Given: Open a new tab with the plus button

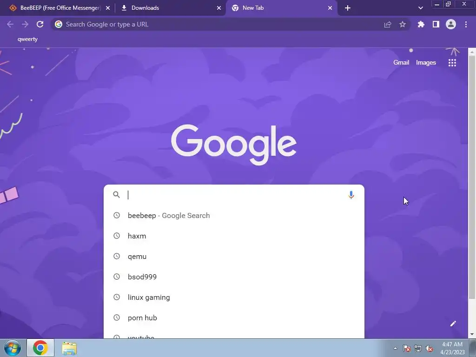Looking at the screenshot, I should coord(348,8).
